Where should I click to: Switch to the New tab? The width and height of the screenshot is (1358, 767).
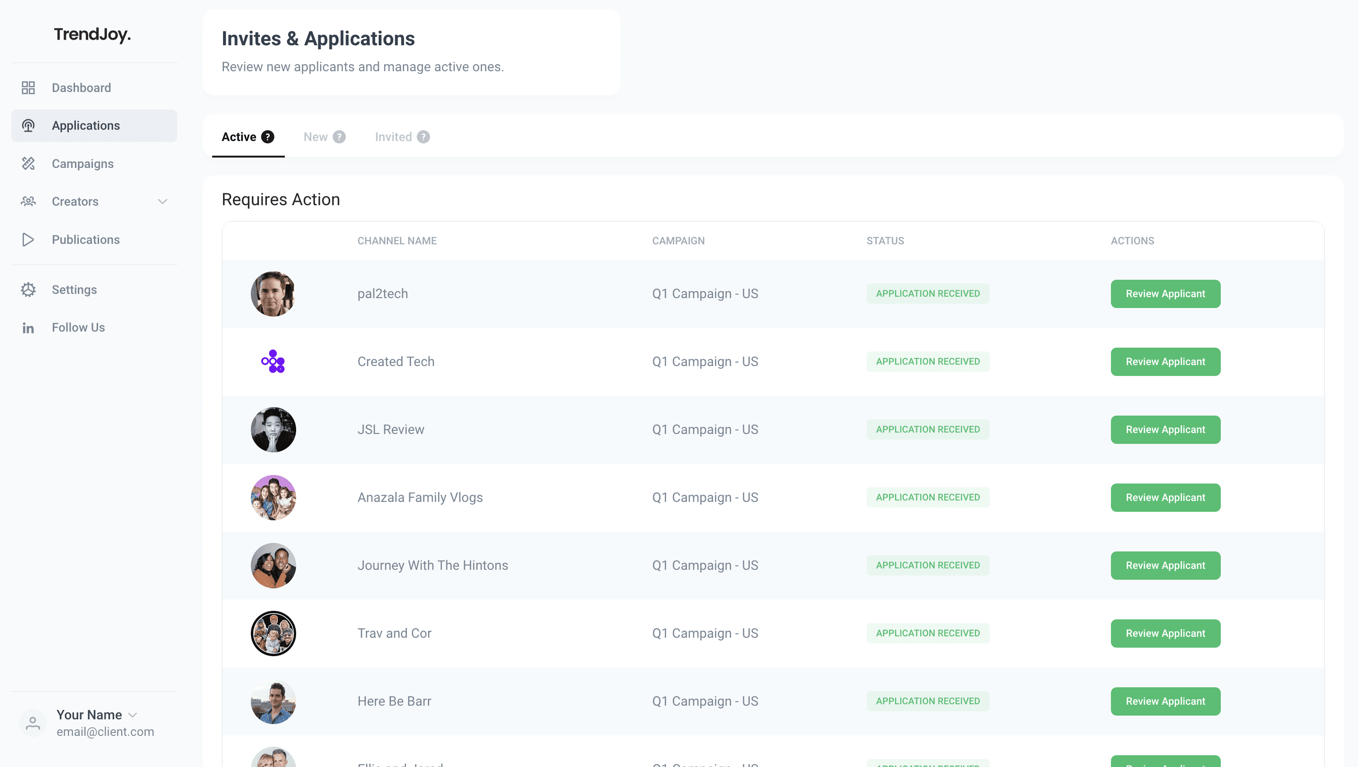(324, 137)
